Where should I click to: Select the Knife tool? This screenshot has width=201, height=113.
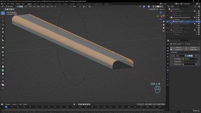tap(3, 63)
